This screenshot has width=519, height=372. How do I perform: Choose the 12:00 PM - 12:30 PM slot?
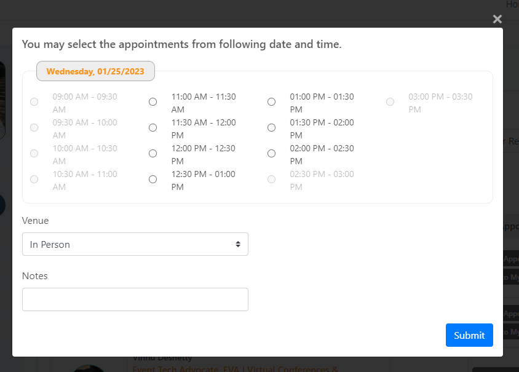(153, 154)
